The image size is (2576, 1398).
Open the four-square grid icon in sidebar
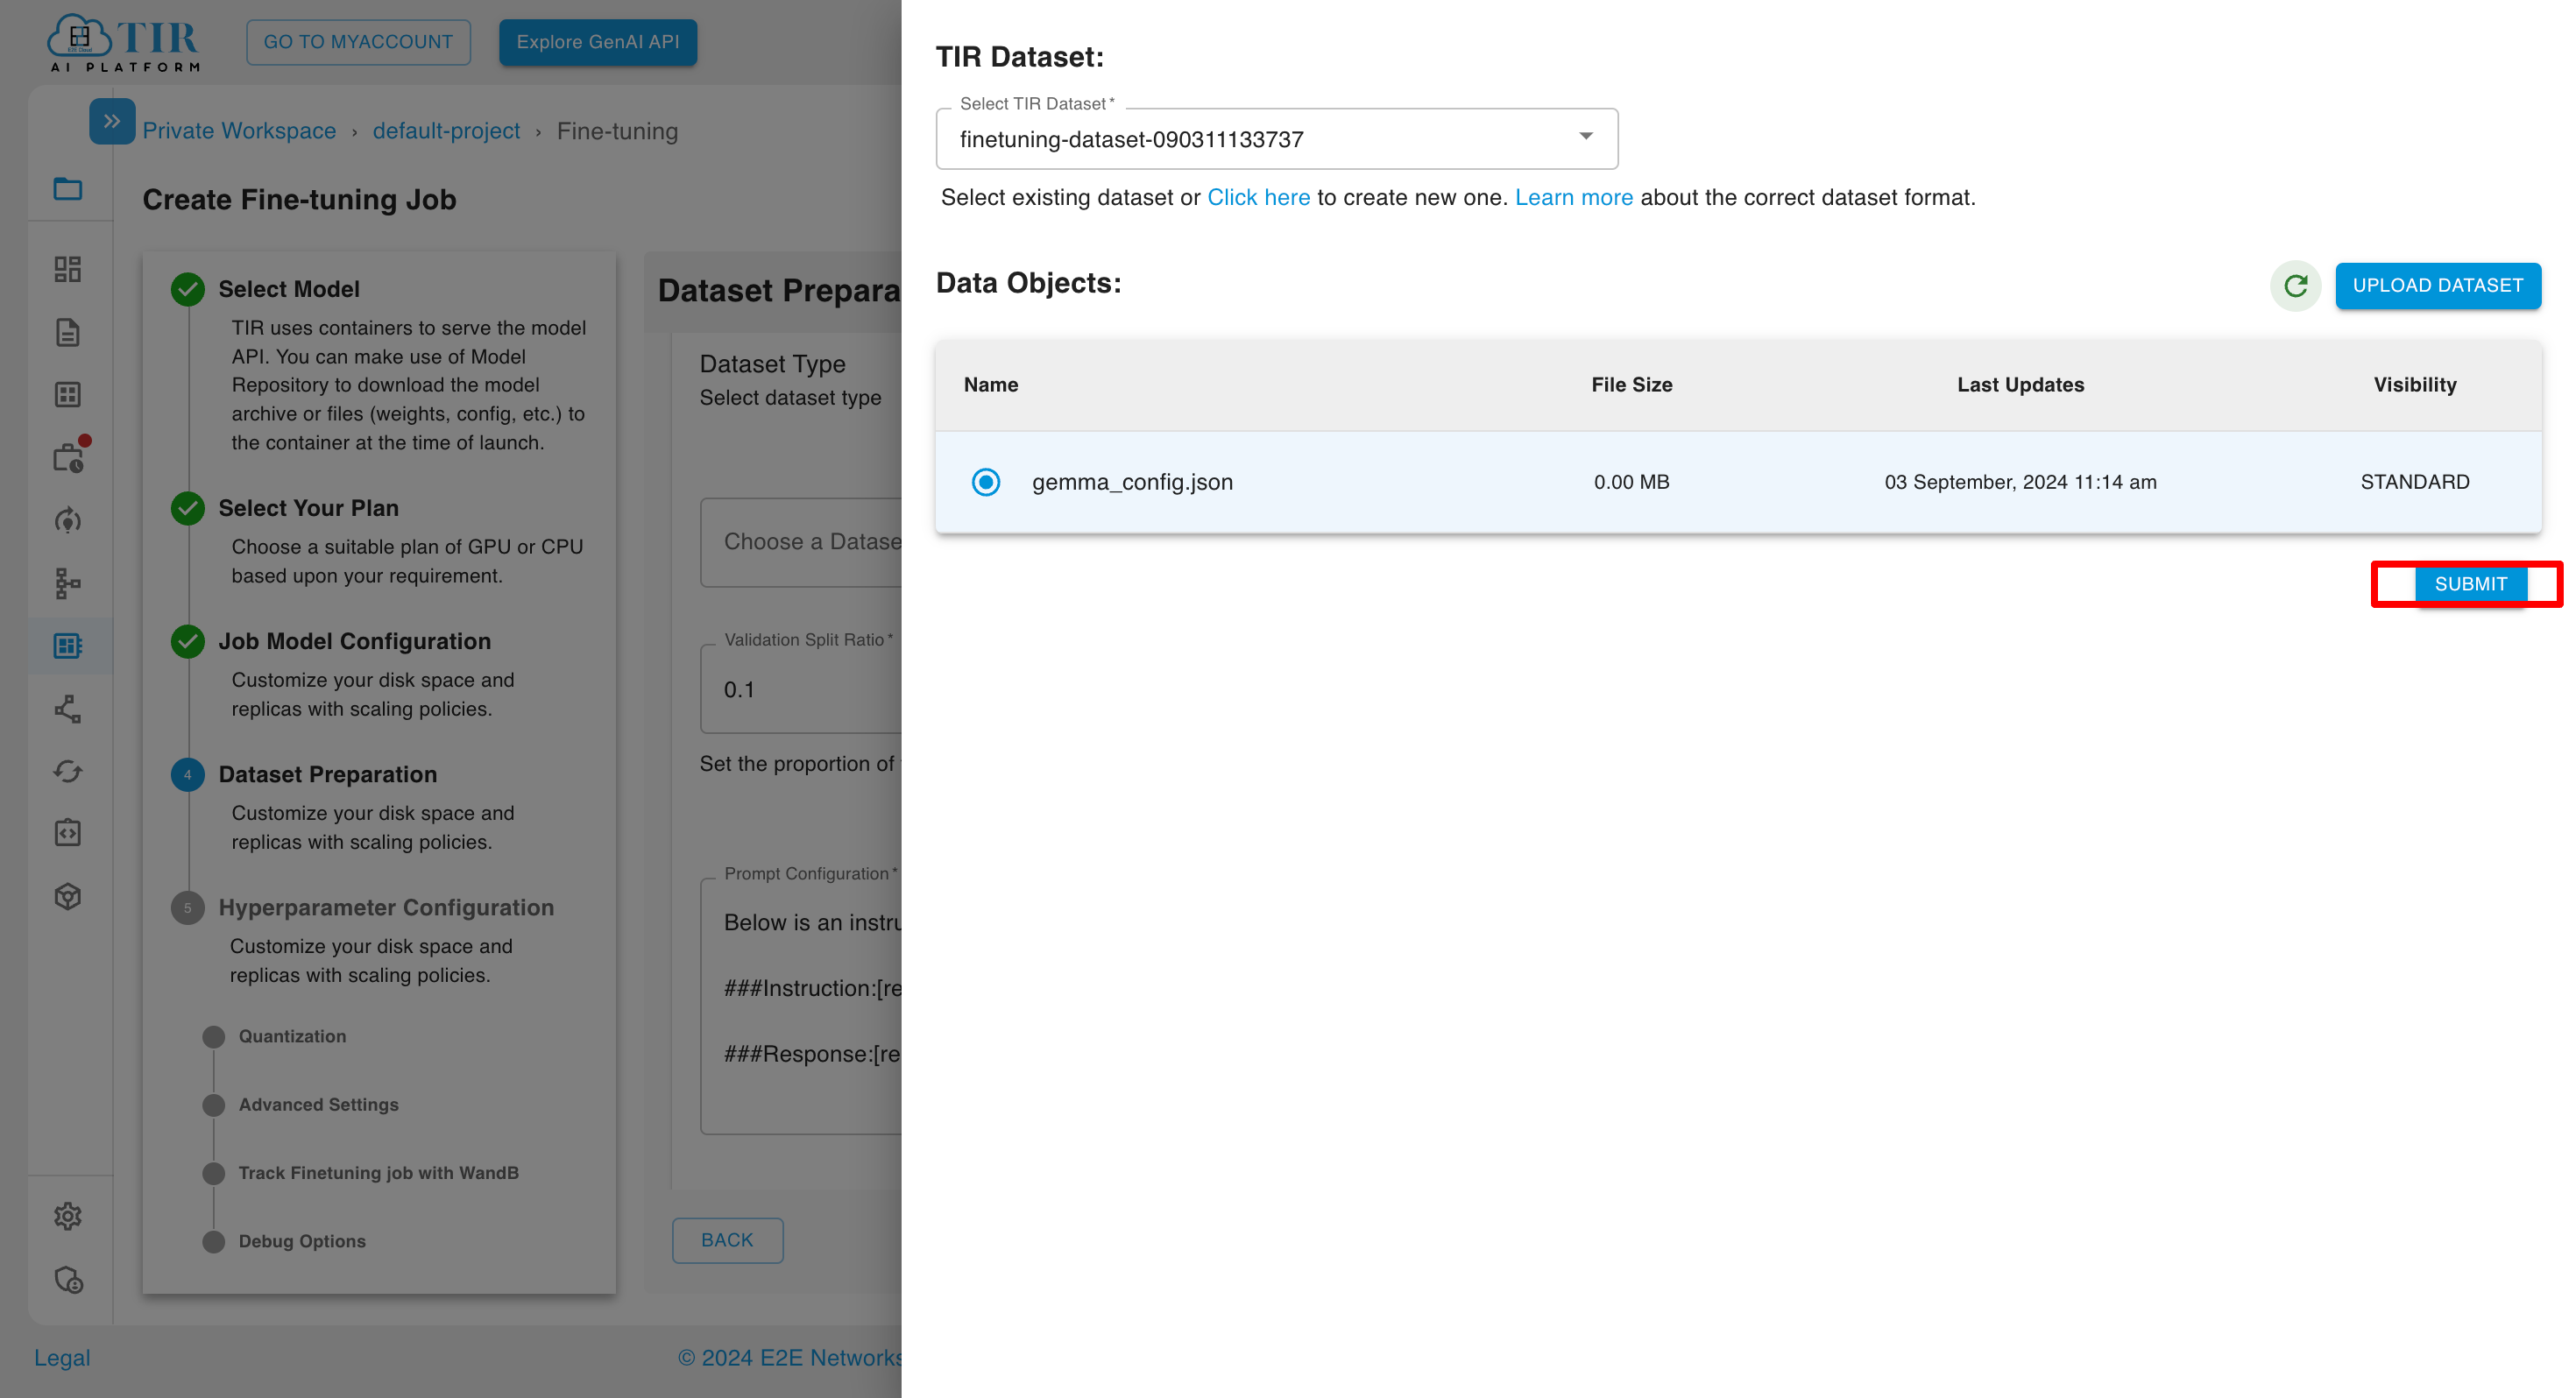point(68,395)
